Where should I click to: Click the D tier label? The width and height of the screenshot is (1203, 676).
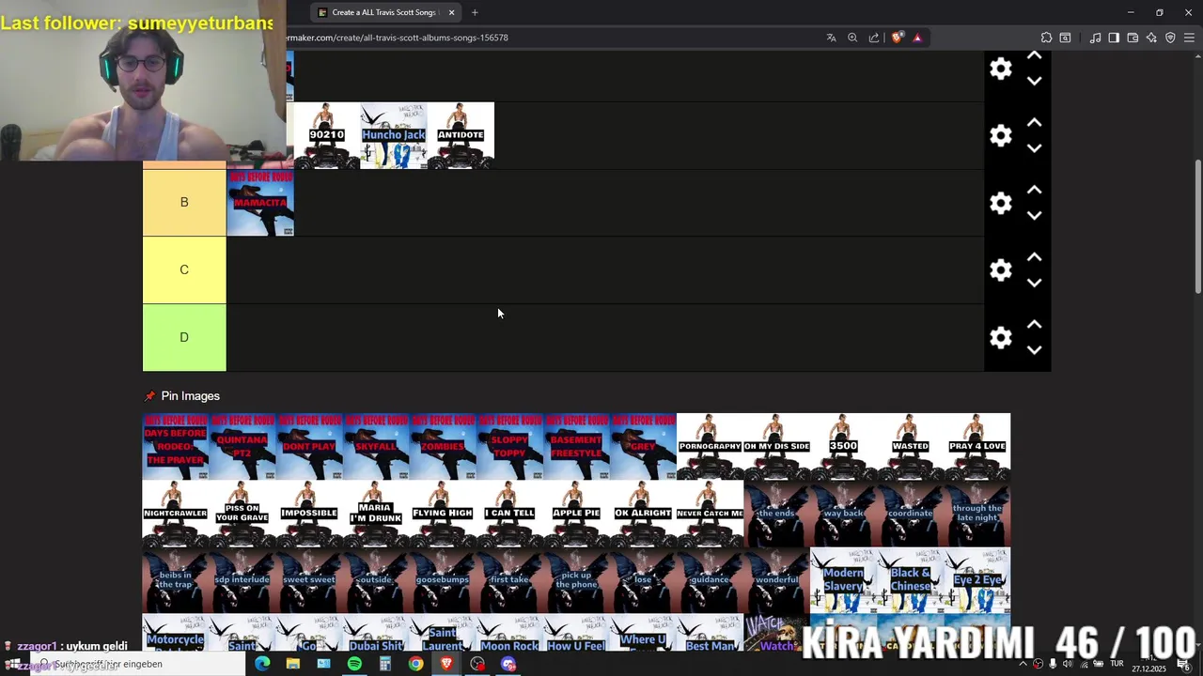(x=184, y=338)
